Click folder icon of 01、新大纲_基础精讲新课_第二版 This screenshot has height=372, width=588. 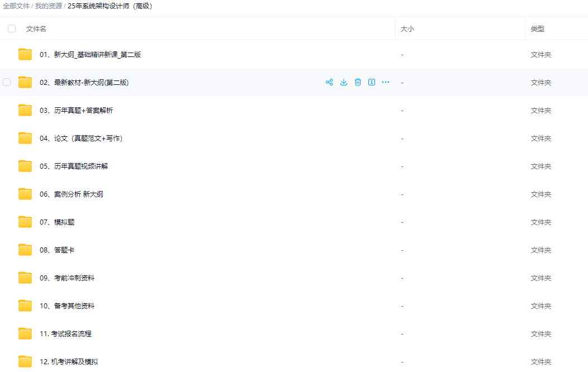(x=25, y=54)
